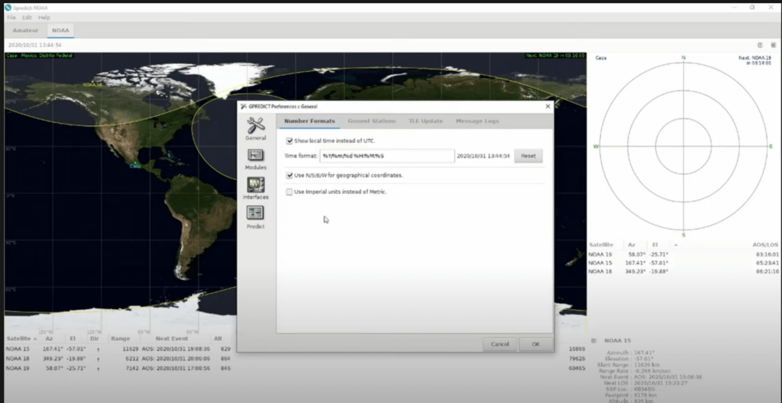Screen dimensions: 782x403
Task: Close the NOAA module with the X icon
Action: (x=773, y=45)
